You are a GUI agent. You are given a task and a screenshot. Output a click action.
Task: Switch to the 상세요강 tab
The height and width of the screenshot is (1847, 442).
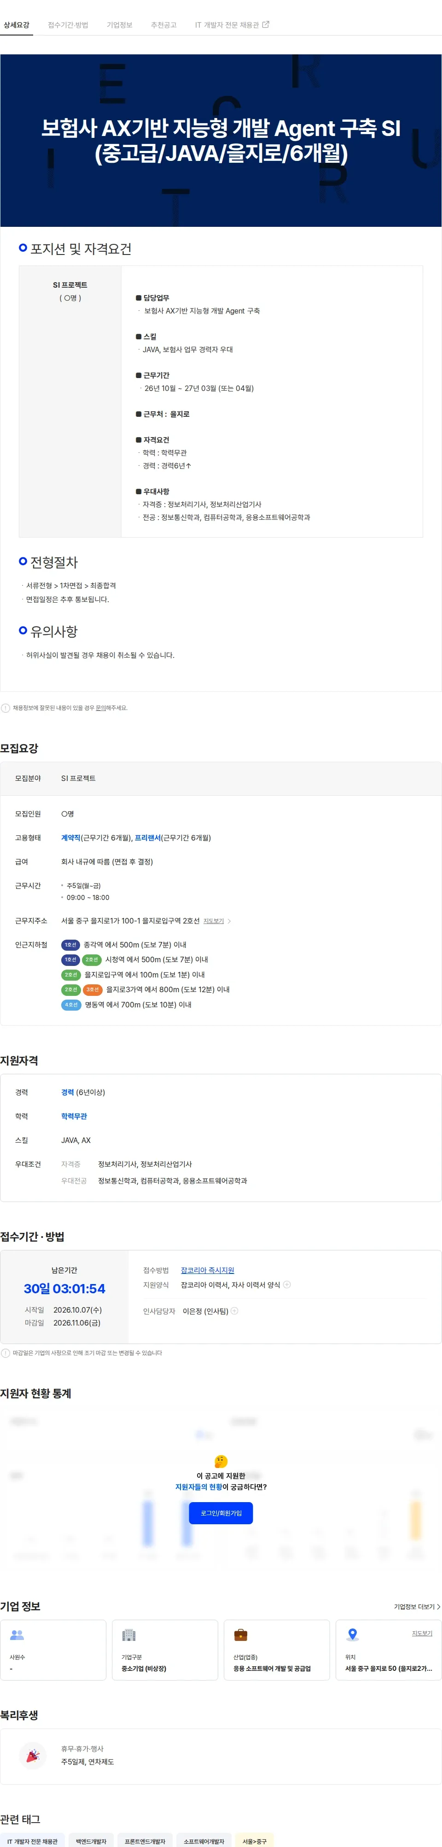17,25
